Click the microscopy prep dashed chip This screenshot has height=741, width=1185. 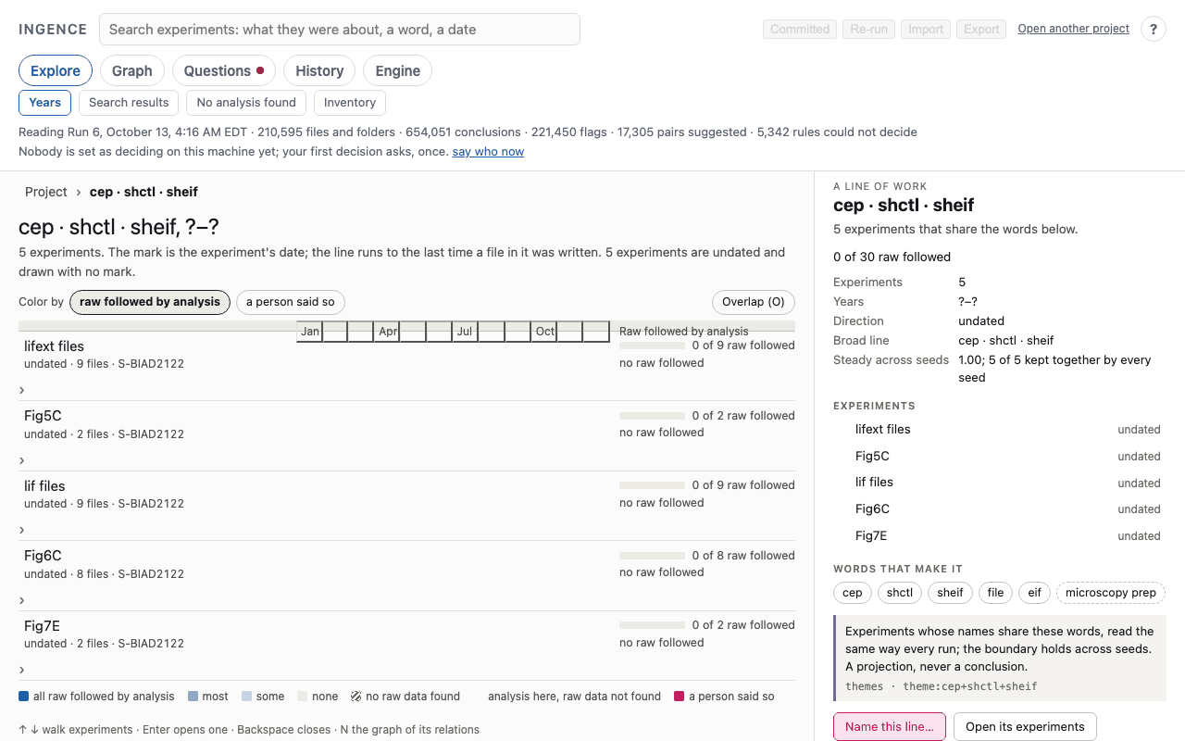point(1111,593)
